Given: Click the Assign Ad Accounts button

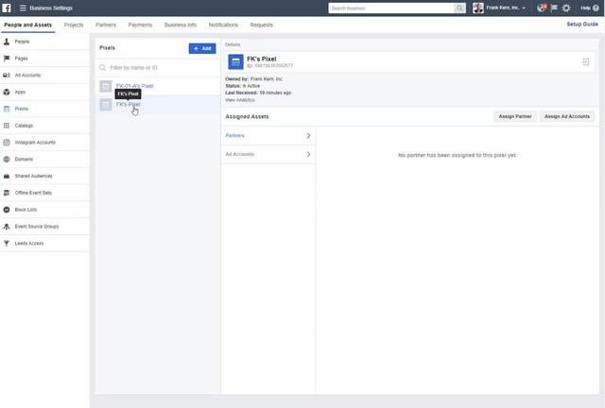Looking at the screenshot, I should [x=567, y=116].
